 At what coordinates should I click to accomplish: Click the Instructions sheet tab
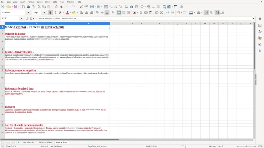[x=62, y=142]
